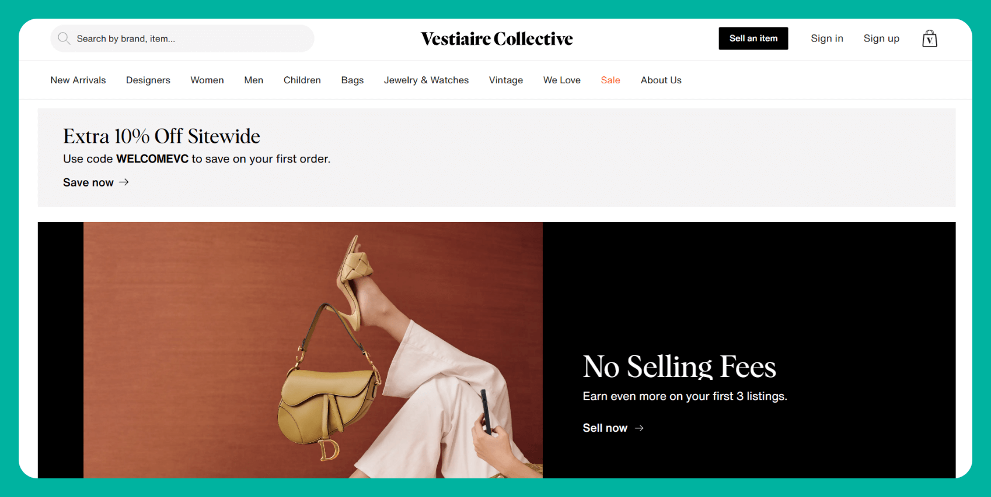Open the Designers menu
991x497 pixels.
click(148, 80)
